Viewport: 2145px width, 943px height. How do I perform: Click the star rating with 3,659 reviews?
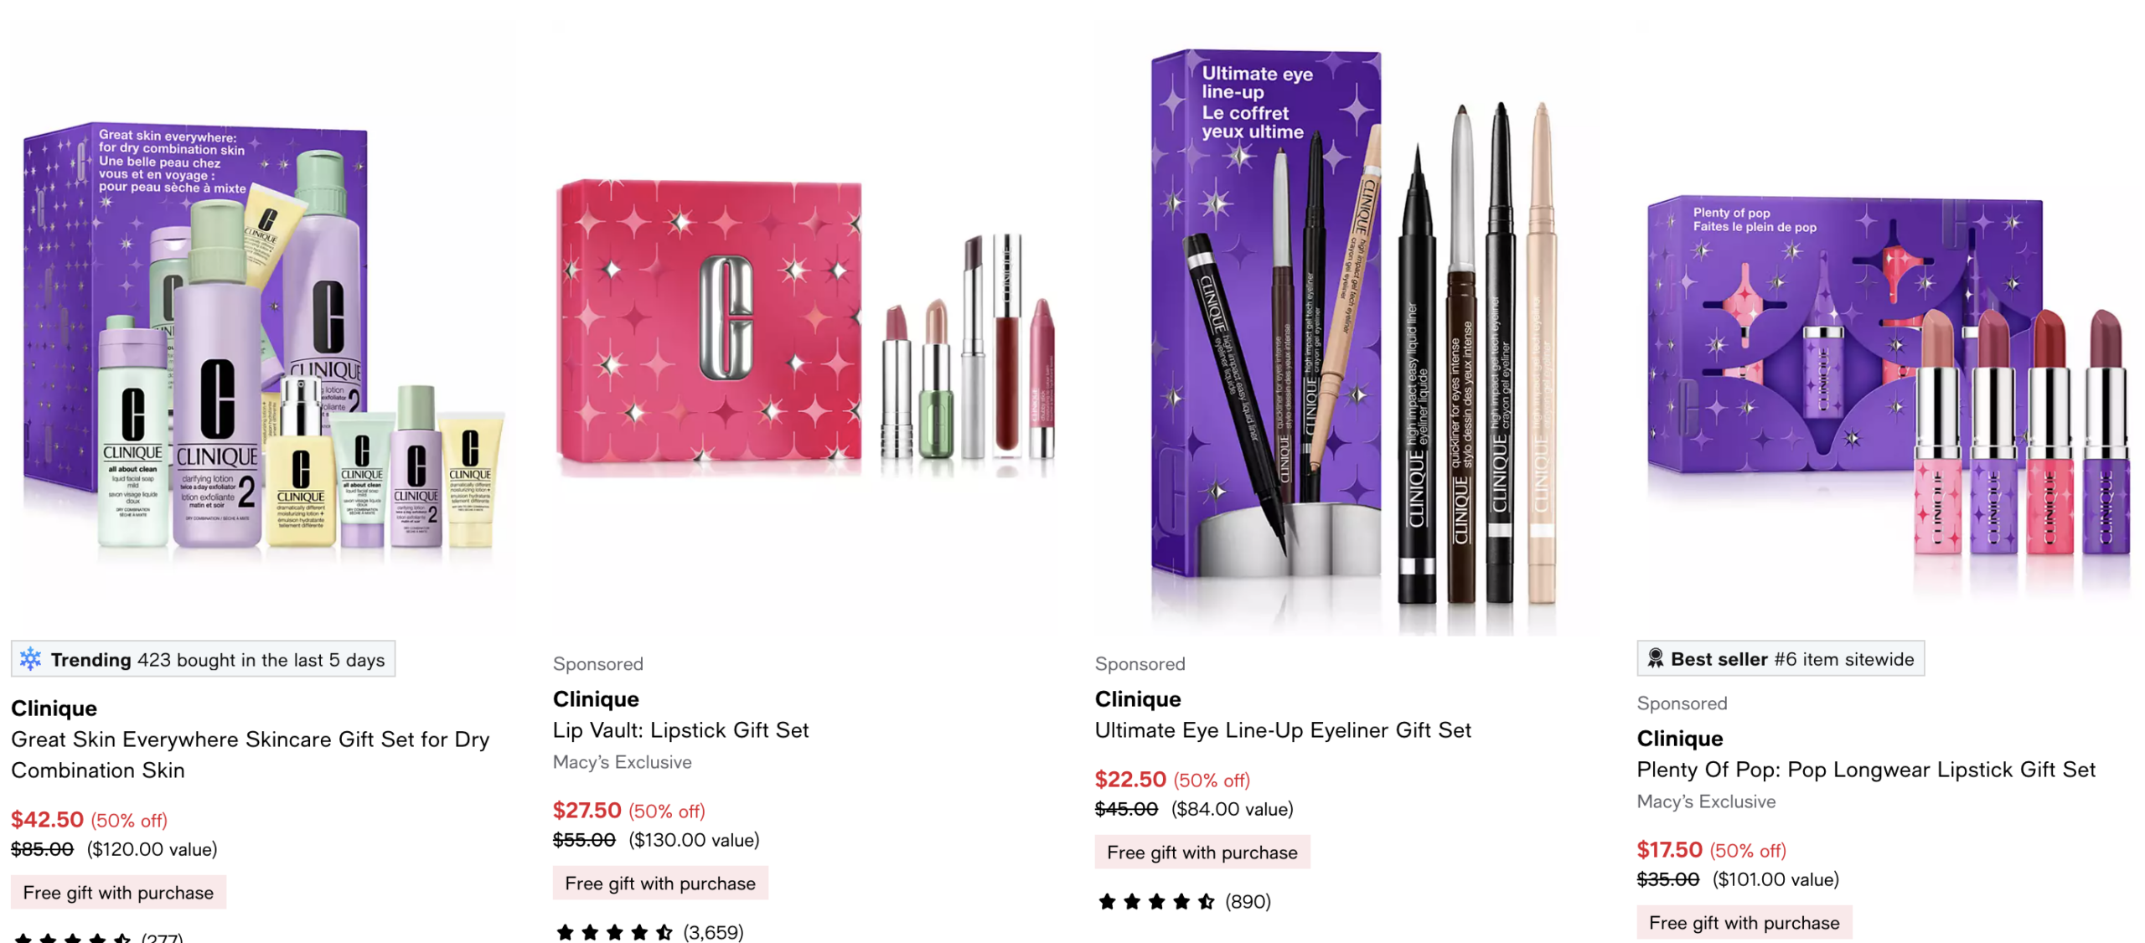[x=649, y=931]
